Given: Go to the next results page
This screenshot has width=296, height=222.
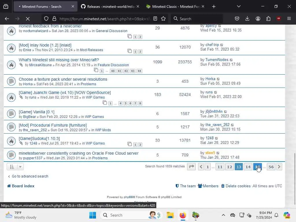Looking at the screenshot, I should 279,167.
